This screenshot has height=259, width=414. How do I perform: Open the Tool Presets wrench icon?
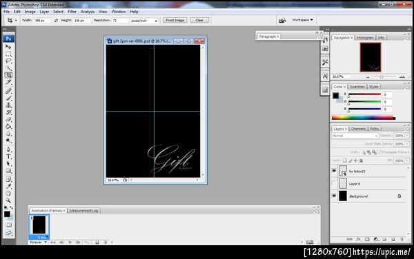tap(325, 62)
